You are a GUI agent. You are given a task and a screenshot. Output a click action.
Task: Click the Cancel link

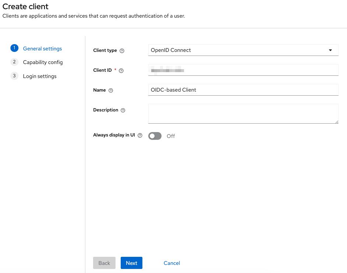coord(172,263)
